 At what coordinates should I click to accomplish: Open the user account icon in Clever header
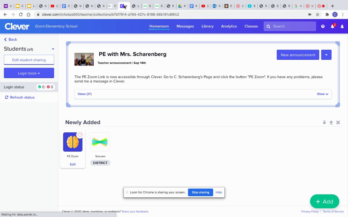click(x=342, y=26)
